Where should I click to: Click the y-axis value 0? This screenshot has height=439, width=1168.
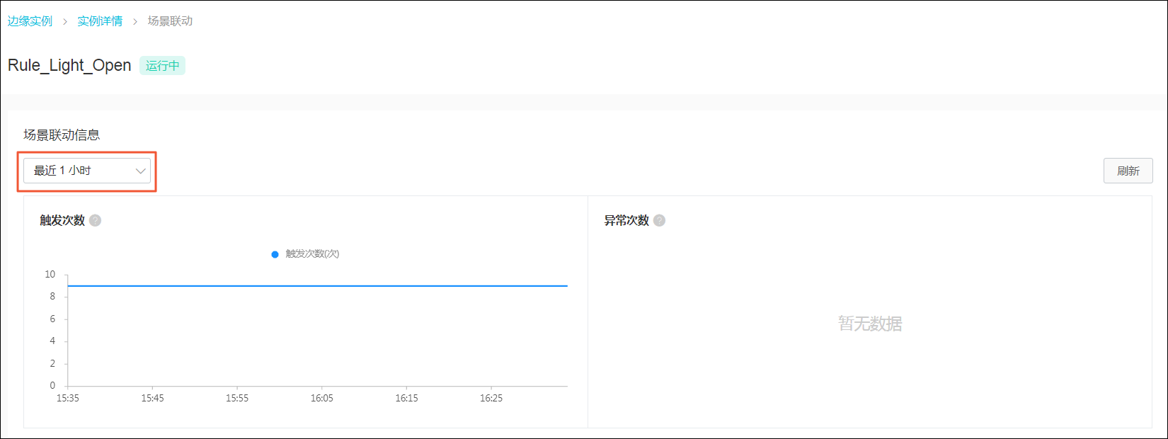[x=52, y=385]
